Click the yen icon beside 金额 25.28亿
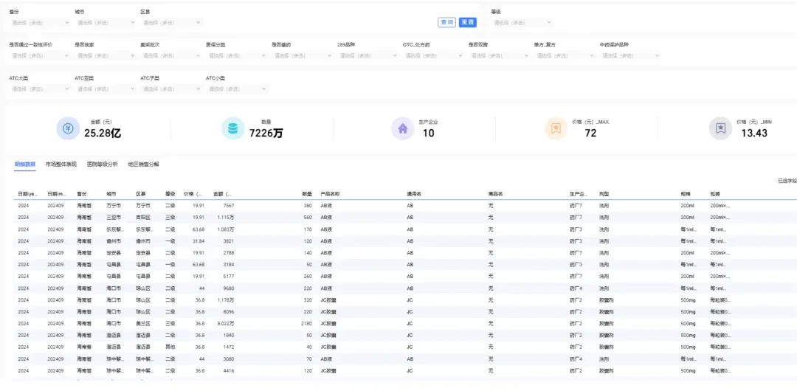Screen dimensions: 797x388 click(x=68, y=128)
